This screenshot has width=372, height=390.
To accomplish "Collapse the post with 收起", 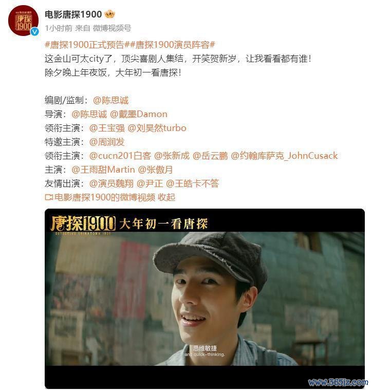I will (166, 197).
